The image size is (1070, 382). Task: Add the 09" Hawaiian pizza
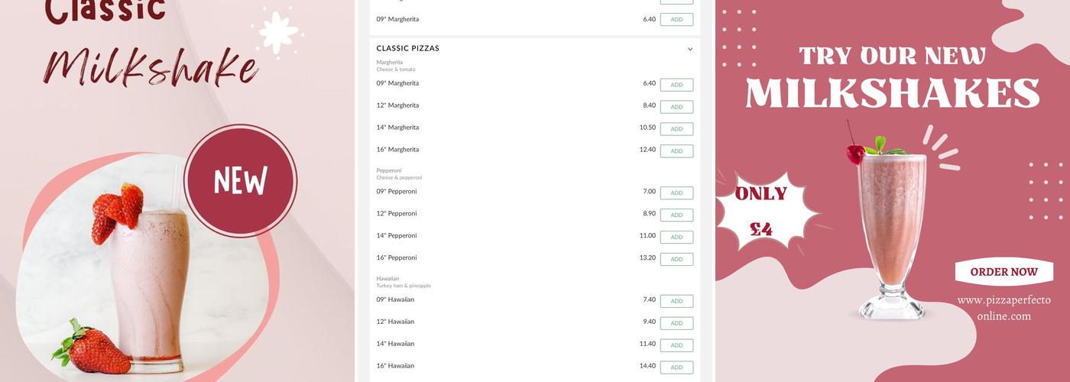(676, 302)
